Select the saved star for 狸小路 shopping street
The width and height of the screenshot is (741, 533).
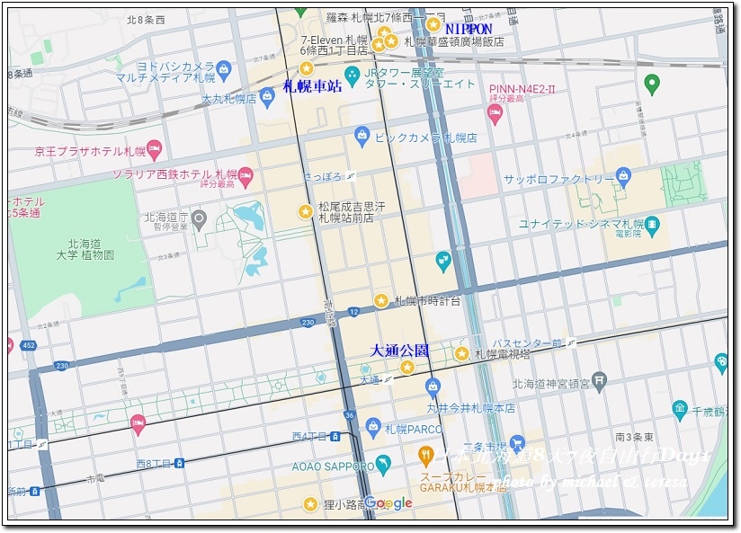(310, 503)
